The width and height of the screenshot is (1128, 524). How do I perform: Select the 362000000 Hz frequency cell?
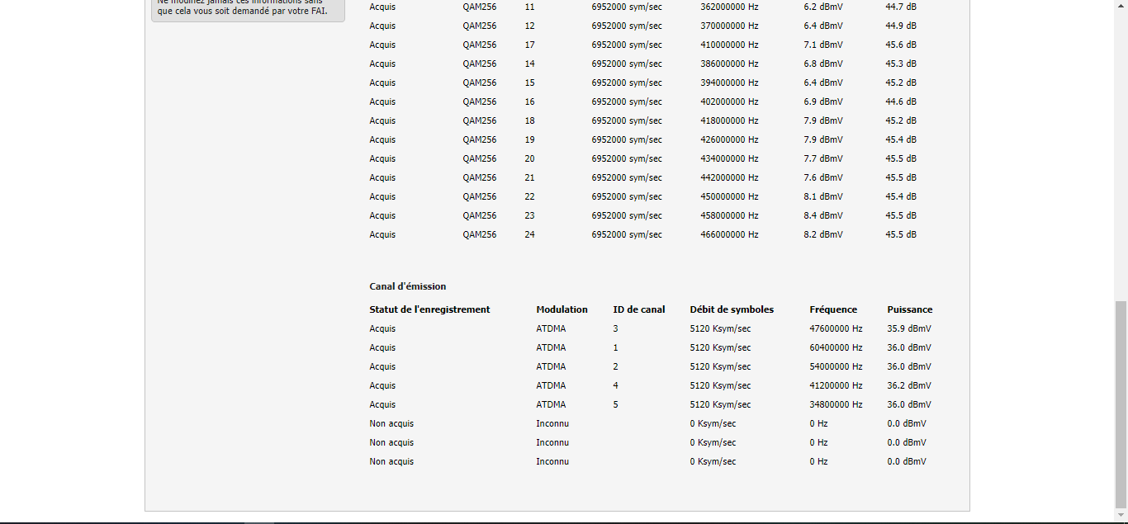(x=729, y=7)
